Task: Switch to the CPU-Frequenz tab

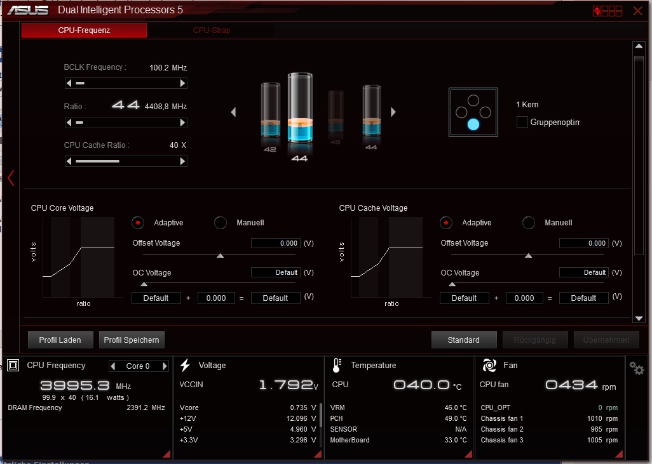Action: click(x=84, y=30)
